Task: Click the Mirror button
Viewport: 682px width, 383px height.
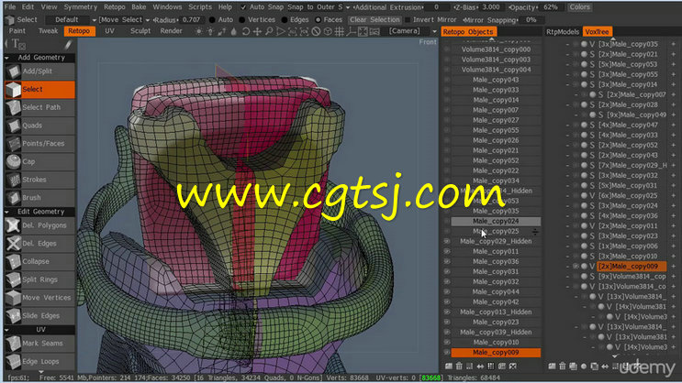Action: [x=447, y=20]
